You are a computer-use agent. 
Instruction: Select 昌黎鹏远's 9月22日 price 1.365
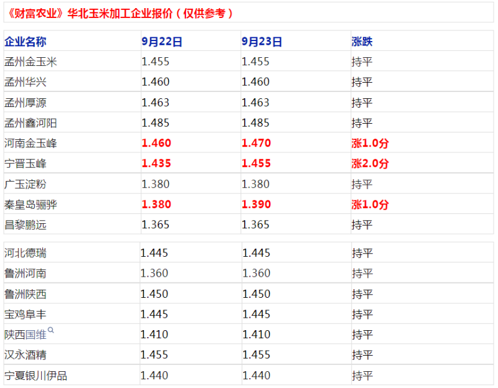[x=156, y=224]
